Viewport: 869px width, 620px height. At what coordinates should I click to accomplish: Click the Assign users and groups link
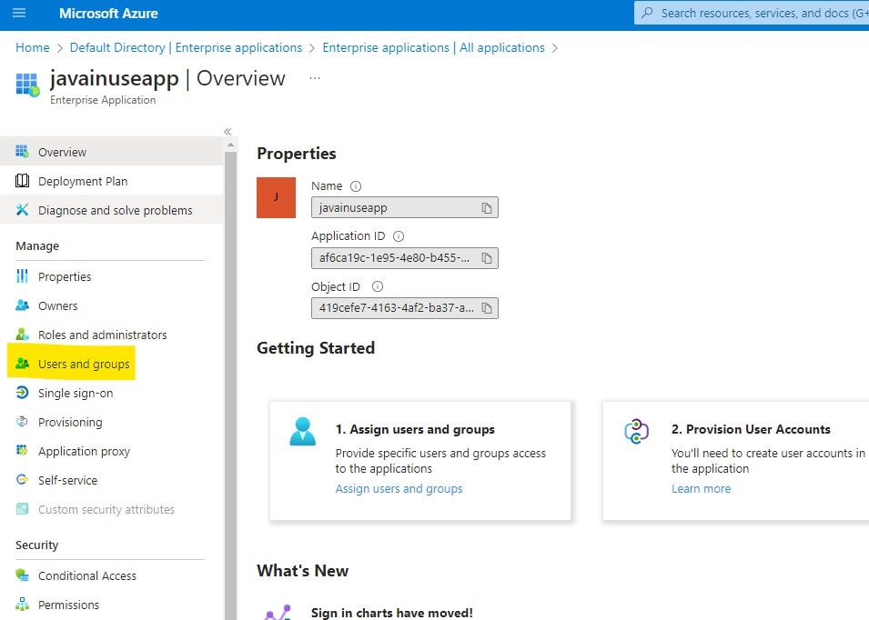pos(399,488)
